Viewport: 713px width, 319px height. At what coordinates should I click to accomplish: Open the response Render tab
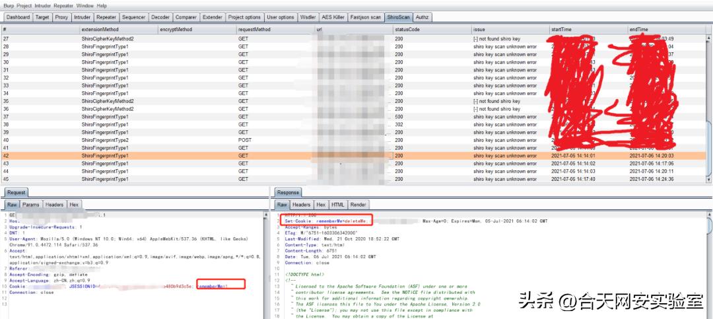tap(358, 205)
